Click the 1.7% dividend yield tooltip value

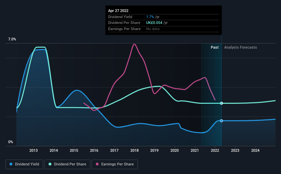tap(150, 17)
